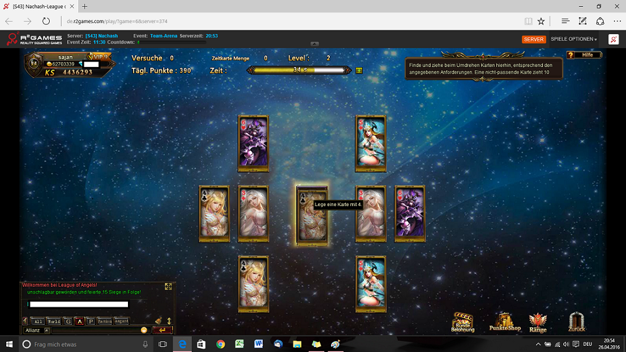Switch to the World chat tab
626x352 pixels.
(x=54, y=321)
